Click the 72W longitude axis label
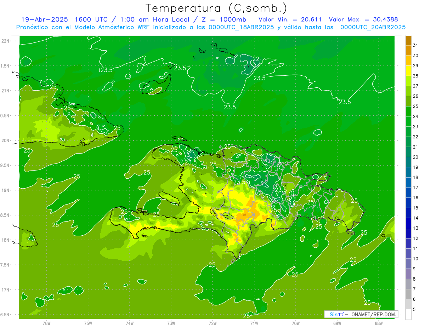Viewport: 425px width, 328px height. click(212, 323)
